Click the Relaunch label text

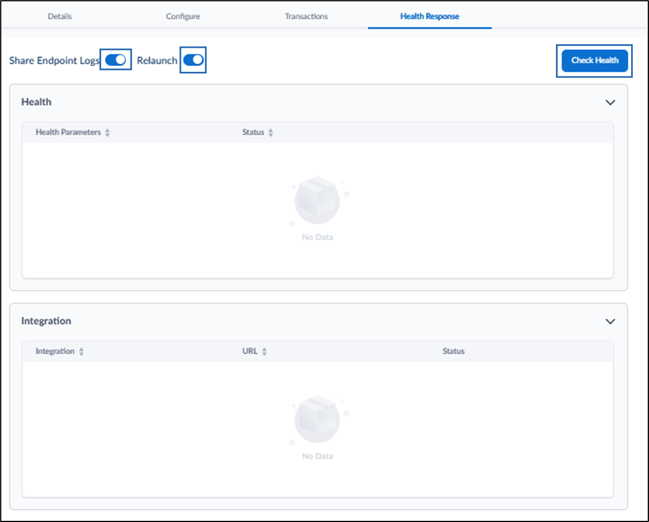(x=157, y=60)
